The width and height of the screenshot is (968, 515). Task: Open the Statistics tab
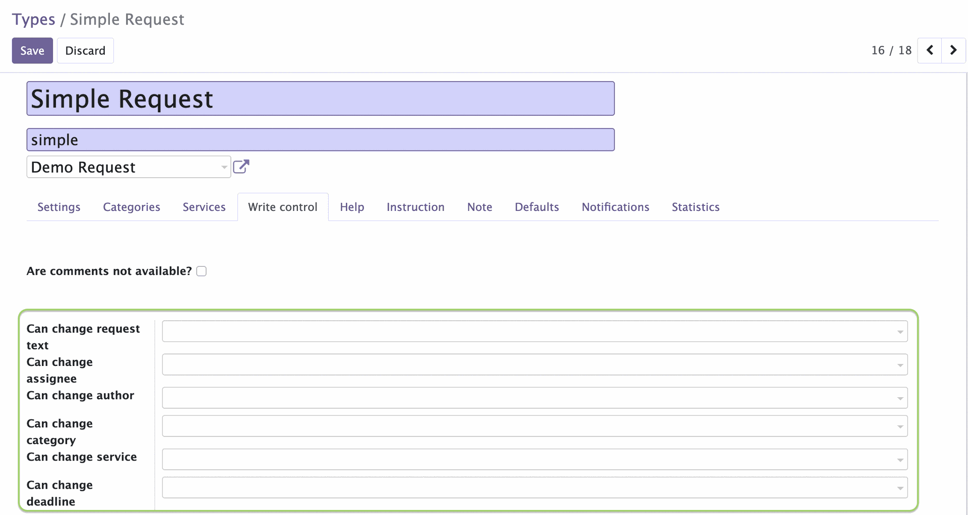[696, 207]
